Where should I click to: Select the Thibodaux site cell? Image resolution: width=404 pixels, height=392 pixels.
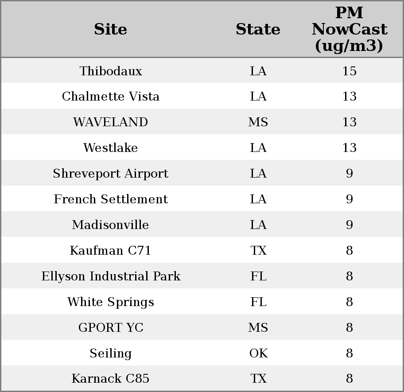pos(111,71)
